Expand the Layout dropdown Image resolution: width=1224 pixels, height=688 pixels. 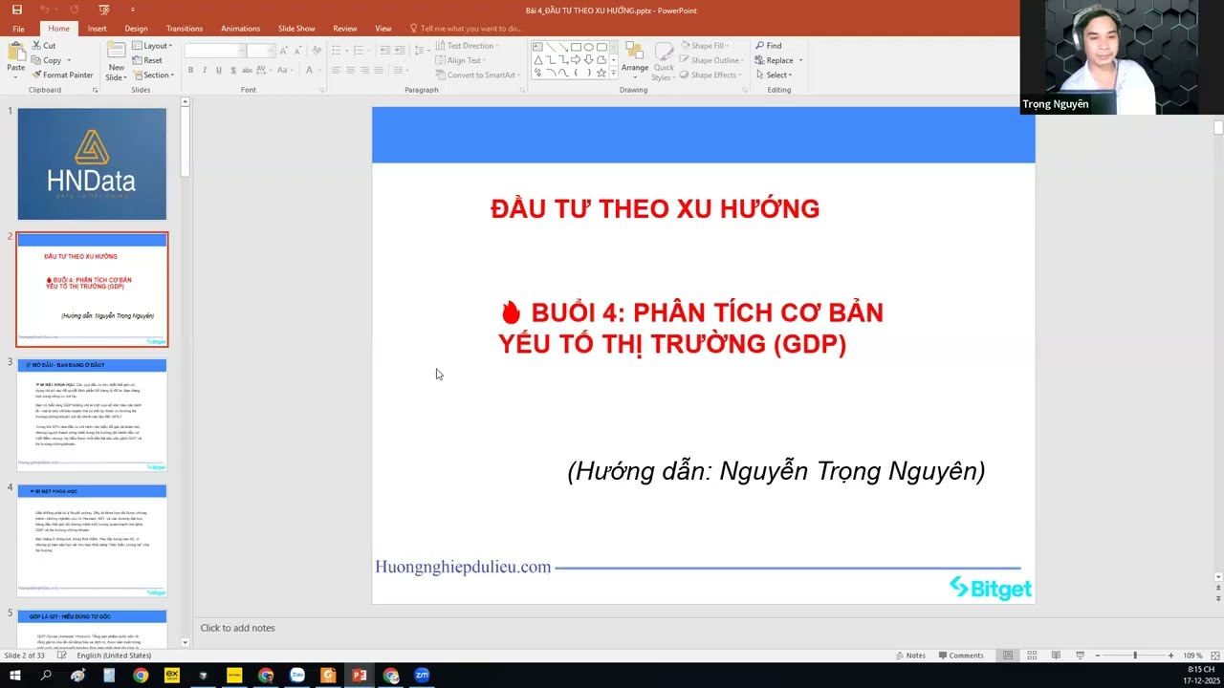coord(152,46)
